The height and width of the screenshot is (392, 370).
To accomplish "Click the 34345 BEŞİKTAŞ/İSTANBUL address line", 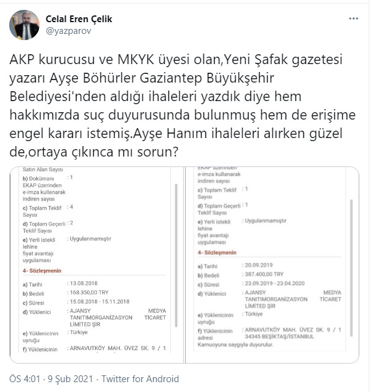I will coord(279,337).
